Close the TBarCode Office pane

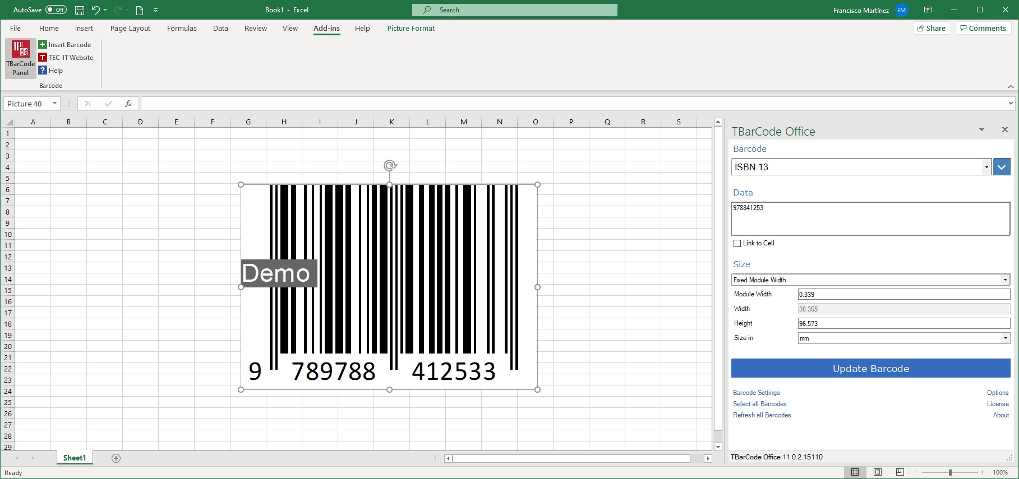1005,129
